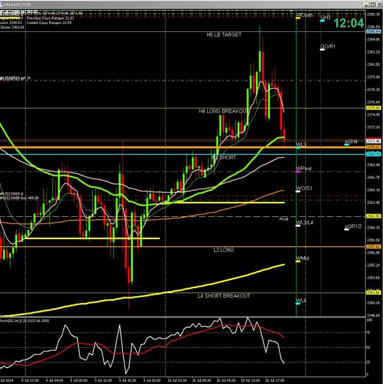Click the Low= 2348.51 readout
Viewport: 383px width, 384px height.
tap(11, 23)
